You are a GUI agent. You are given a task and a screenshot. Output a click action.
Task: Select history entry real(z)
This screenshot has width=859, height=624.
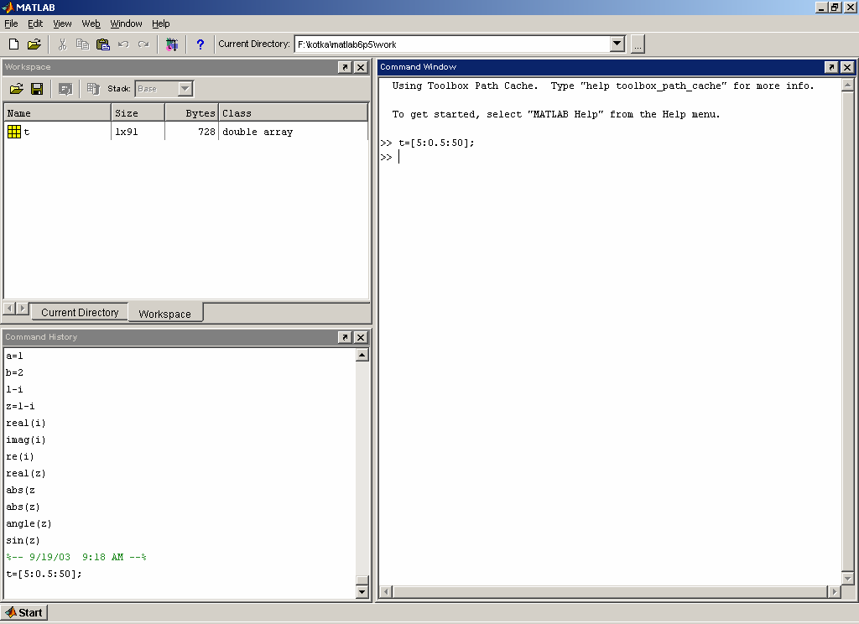(26, 473)
